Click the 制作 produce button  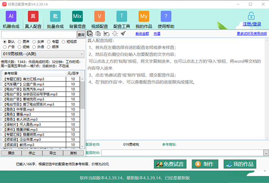click(x=205, y=164)
